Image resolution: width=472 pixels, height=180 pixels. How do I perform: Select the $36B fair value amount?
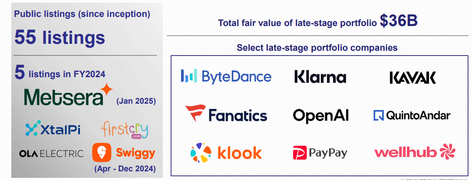click(x=399, y=21)
